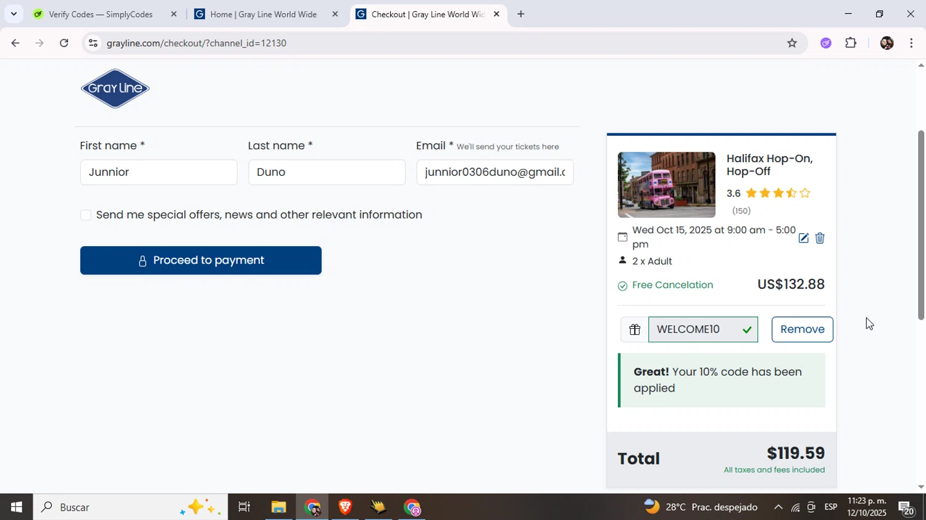The image size is (926, 520).
Task: Edit the tour booking with pencil icon
Action: pyautogui.click(x=803, y=238)
